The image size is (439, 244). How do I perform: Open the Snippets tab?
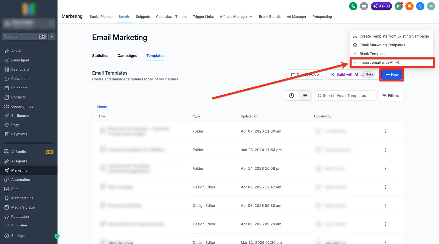143,17
